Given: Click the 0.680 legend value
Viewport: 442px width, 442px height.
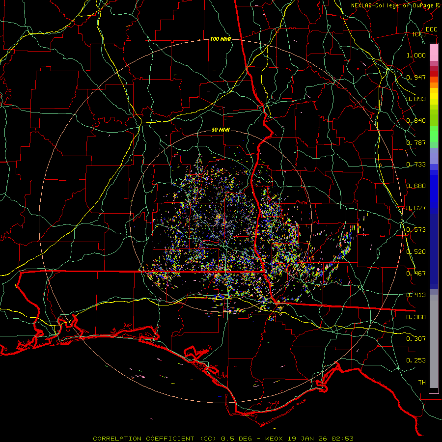Looking at the screenshot, I should (x=416, y=186).
